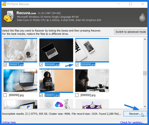Click the Recover... button
Image resolution: width=149 pixels, height=125 pixels.
tap(135, 114)
